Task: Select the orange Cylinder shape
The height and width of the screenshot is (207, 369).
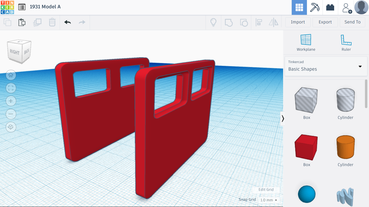Action: (345, 147)
